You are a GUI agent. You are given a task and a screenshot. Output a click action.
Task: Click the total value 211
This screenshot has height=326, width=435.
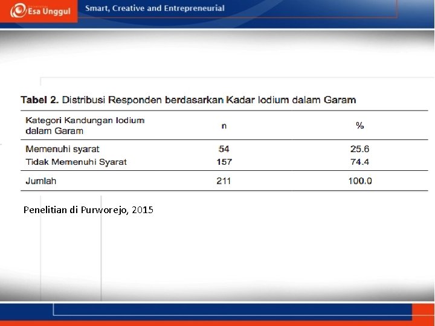pos(224,181)
